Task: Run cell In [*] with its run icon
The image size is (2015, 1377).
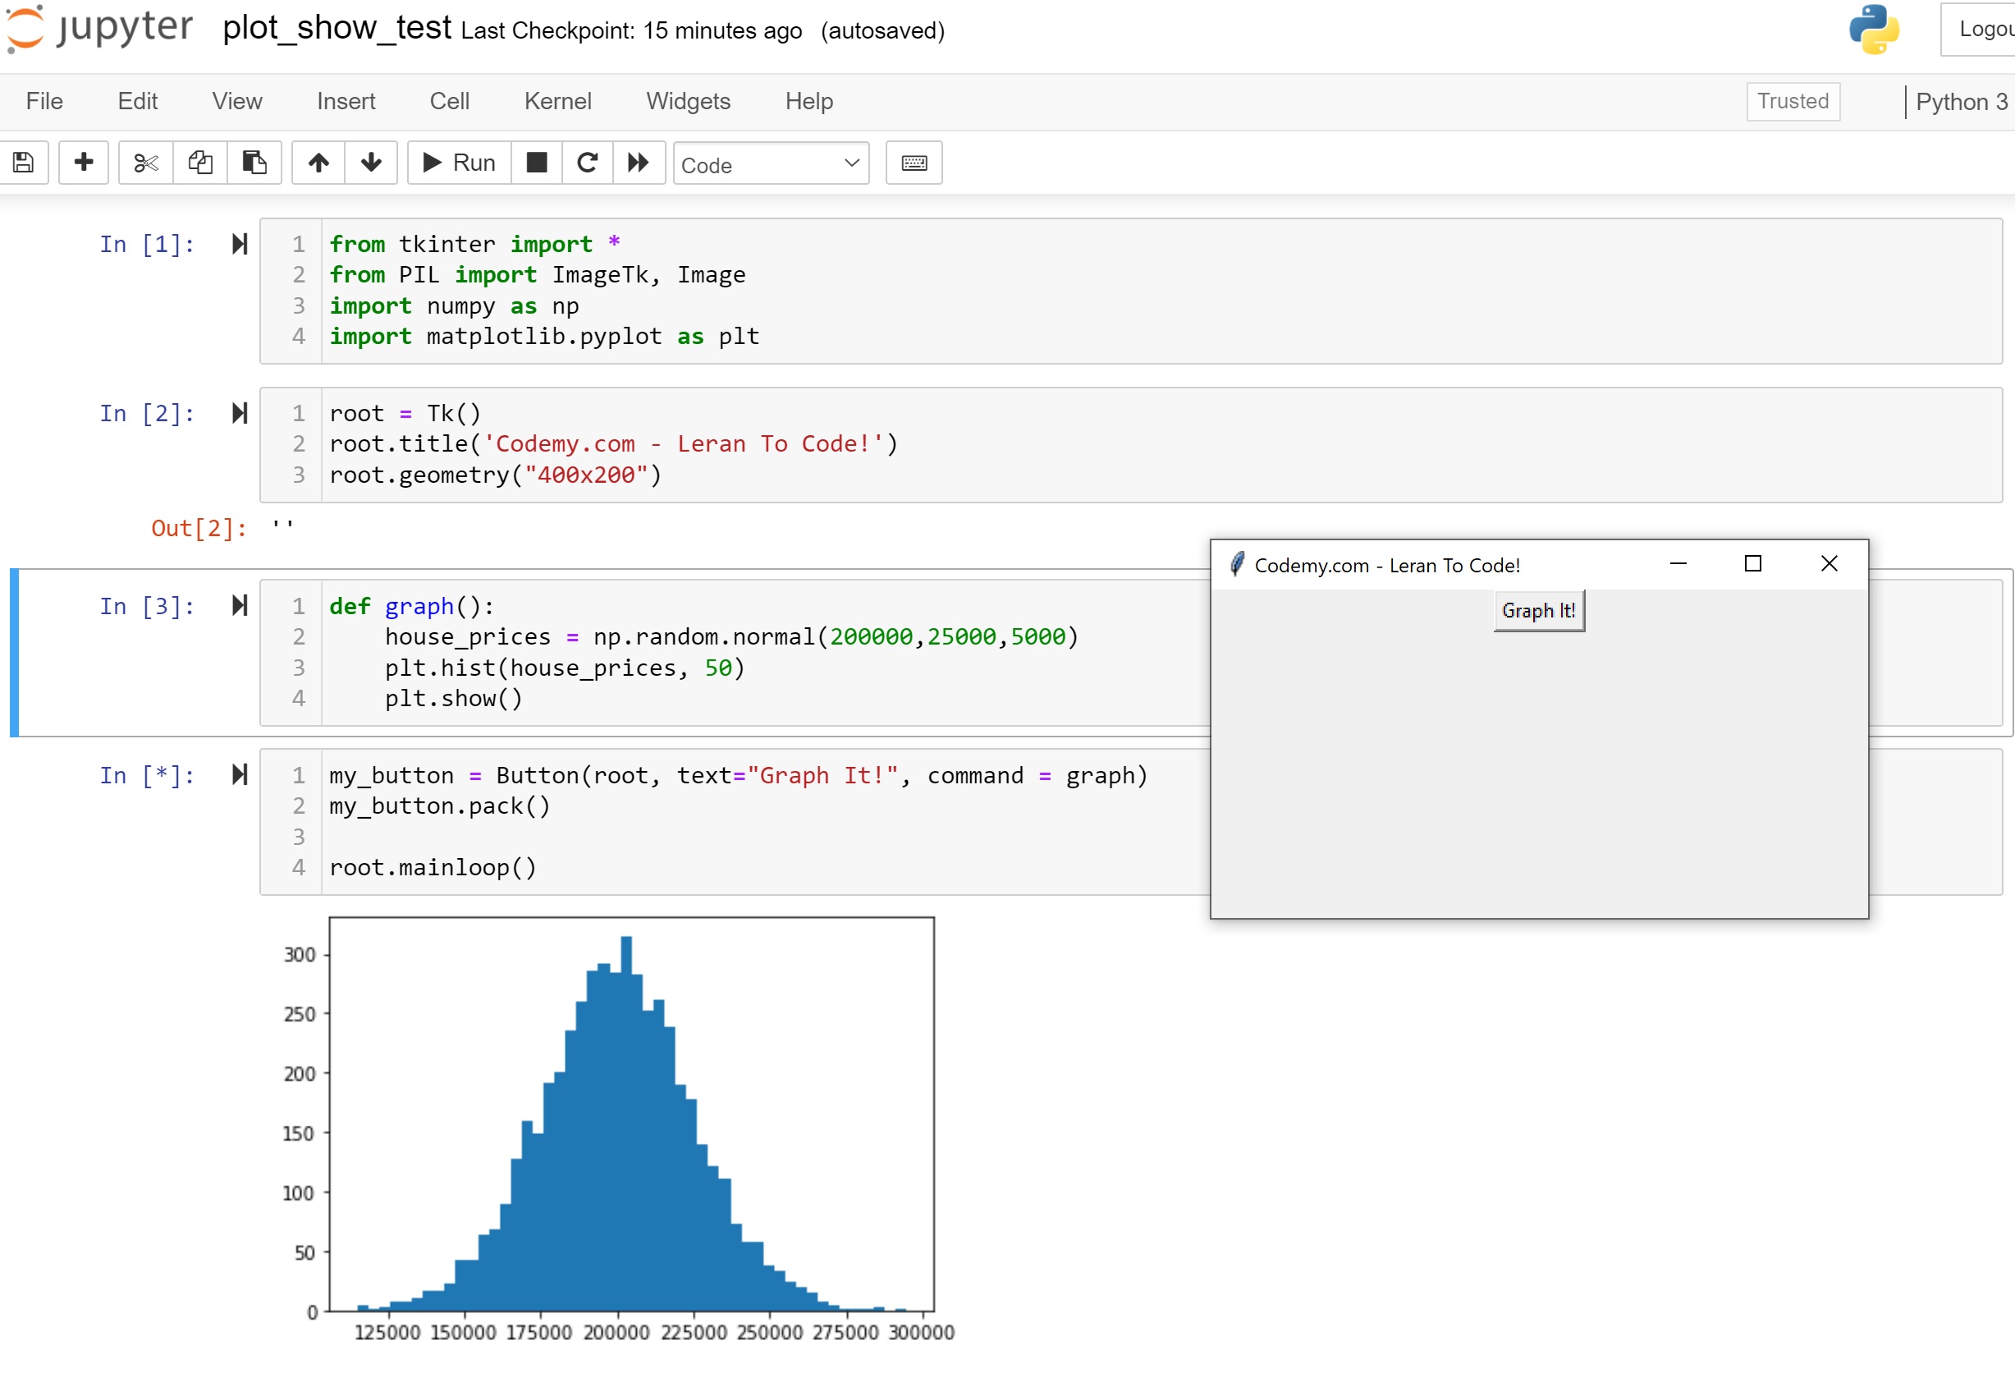Action: click(x=240, y=775)
